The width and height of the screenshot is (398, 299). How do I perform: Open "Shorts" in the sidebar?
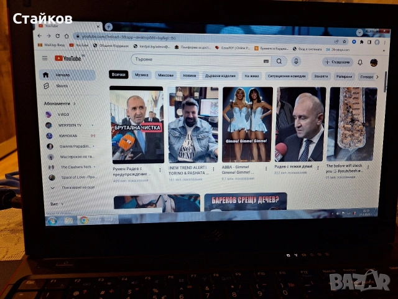coord(62,86)
